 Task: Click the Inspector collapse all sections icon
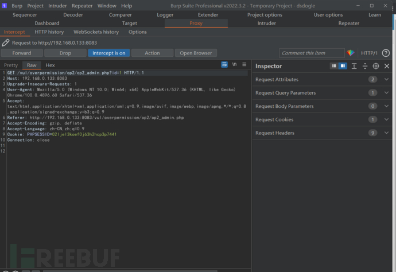(365, 66)
